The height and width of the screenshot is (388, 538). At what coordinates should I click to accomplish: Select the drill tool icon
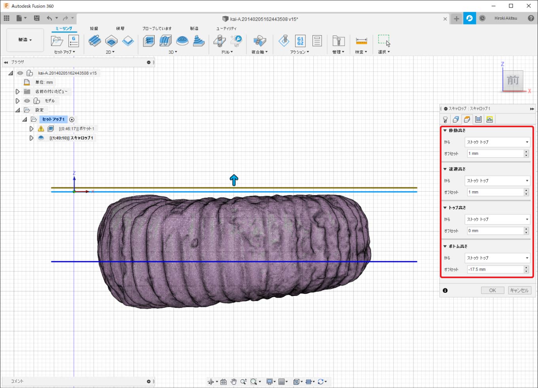click(220, 41)
